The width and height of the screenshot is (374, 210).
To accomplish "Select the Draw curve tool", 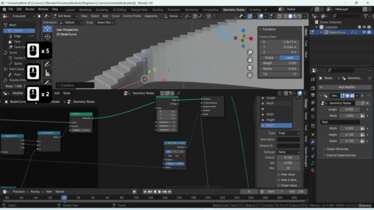I will tap(47, 65).
